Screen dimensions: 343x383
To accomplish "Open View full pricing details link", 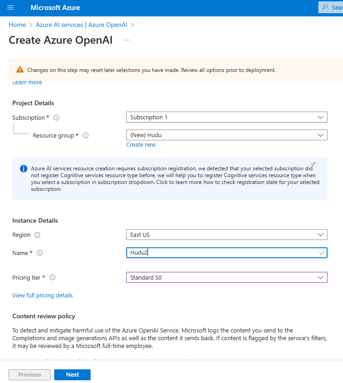I will (x=42, y=295).
